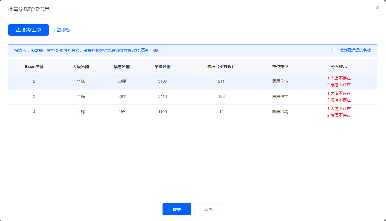
Task: Click the 導入提示 column header
Action: (x=339, y=66)
